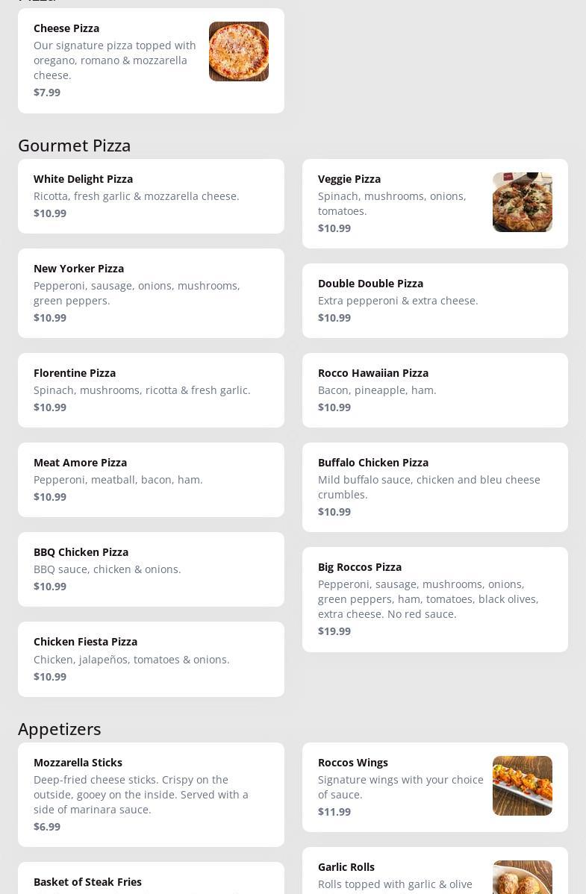Open the Cheese Pizza photo thumbnail
Screen dimensions: 586x894
[x=238, y=51]
